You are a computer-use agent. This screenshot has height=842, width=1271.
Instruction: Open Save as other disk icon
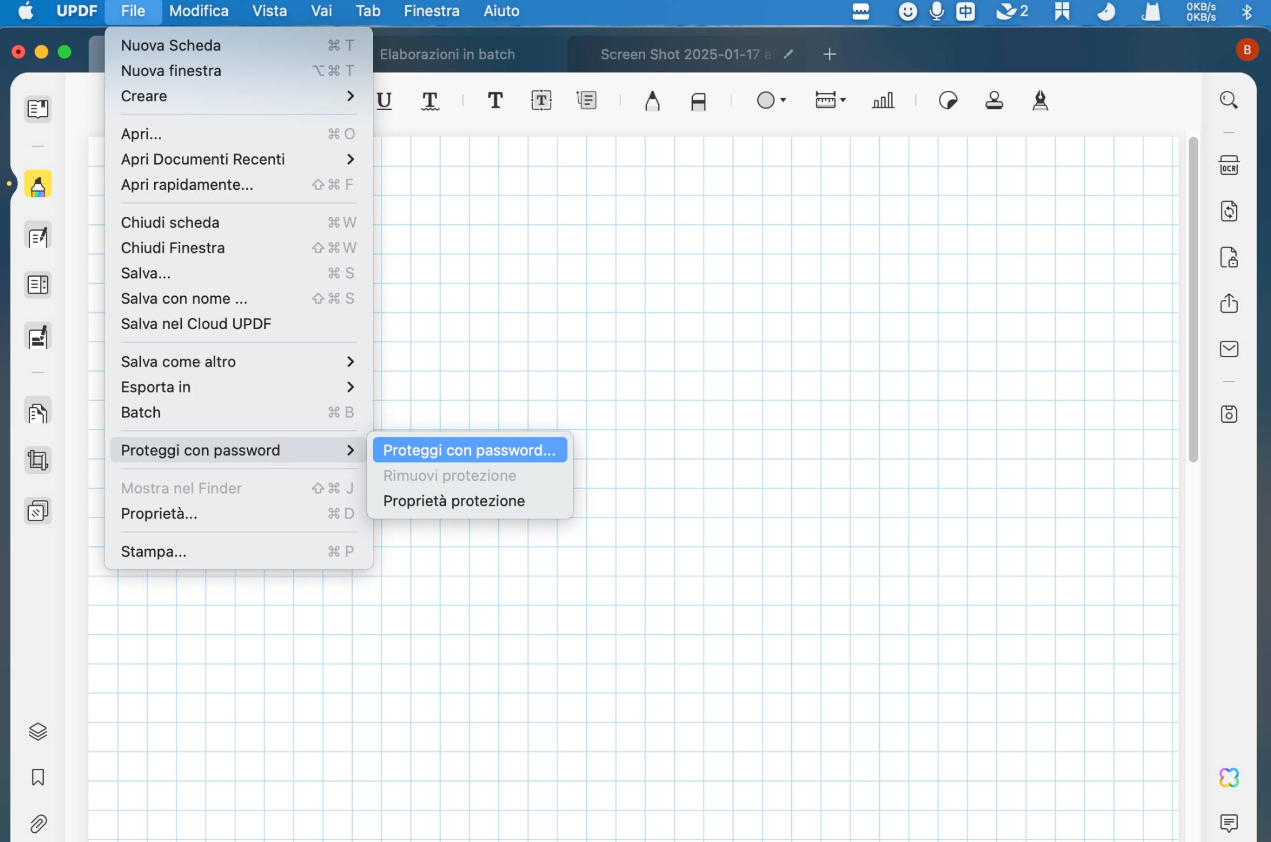pos(1228,414)
